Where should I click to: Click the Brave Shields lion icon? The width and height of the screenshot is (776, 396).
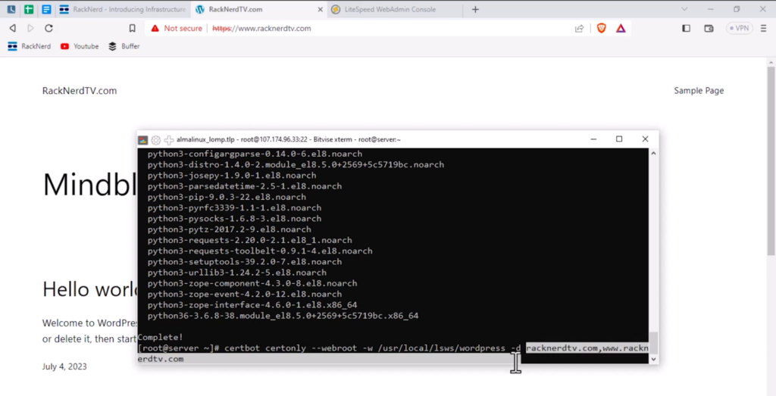(x=601, y=28)
